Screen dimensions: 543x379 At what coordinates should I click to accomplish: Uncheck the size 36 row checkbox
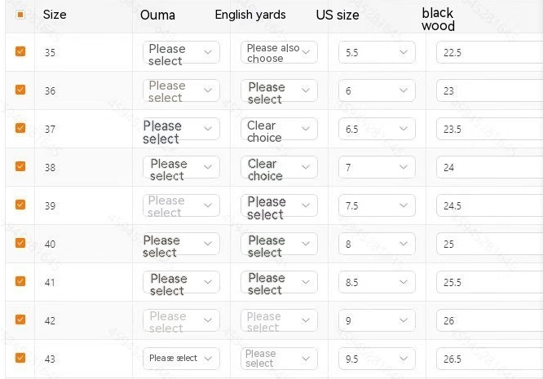(20, 90)
